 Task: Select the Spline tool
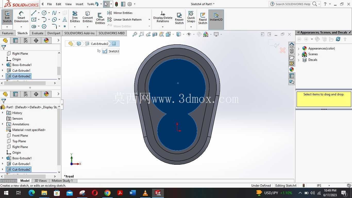tap(54, 13)
